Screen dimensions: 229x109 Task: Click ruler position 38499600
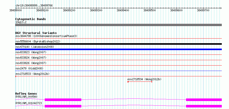tap(177, 10)
